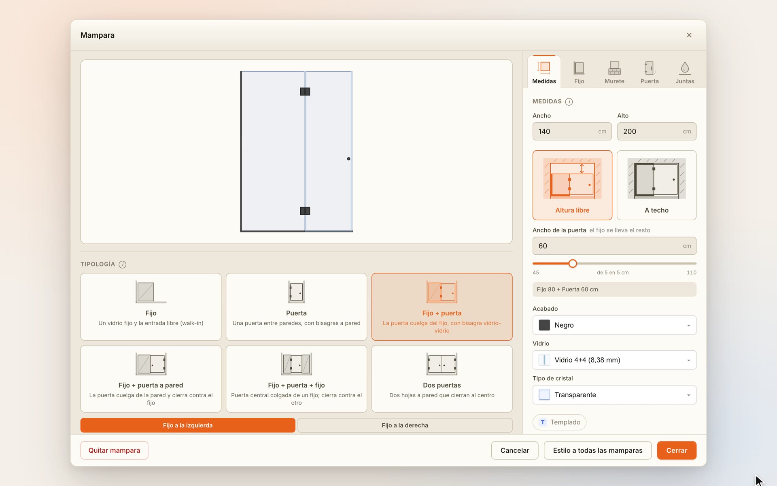Click the door knob dot in the preview

pyautogui.click(x=348, y=159)
